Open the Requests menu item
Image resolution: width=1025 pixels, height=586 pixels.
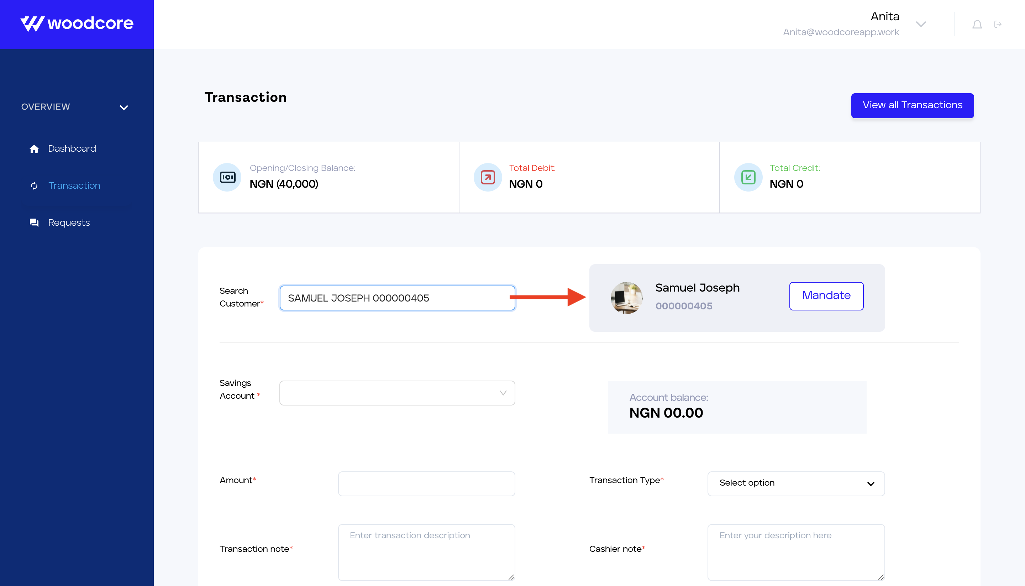pos(69,223)
